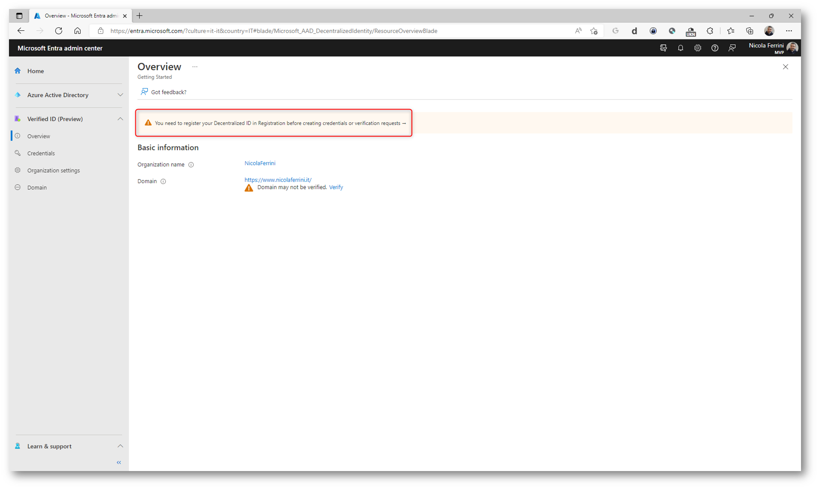Open the https://www.nicolaferrini.it/ domain link

(x=278, y=180)
